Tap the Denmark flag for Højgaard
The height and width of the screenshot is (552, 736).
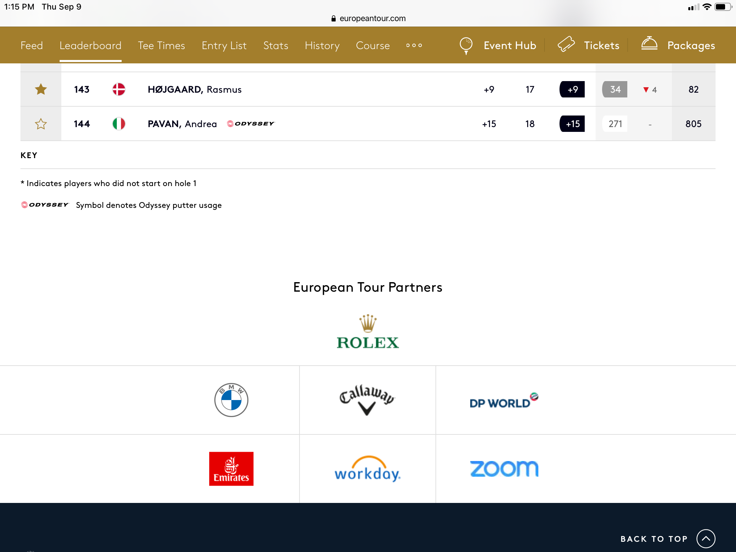119,89
